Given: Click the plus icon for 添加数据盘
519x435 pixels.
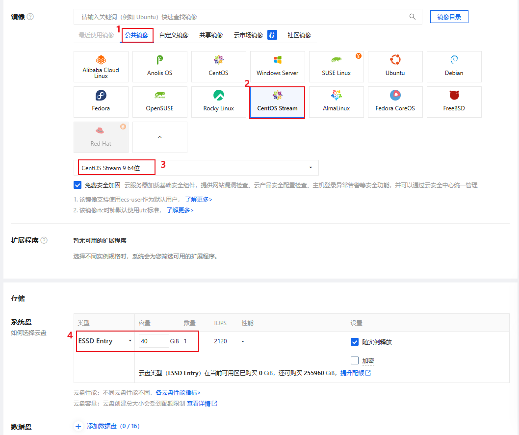Looking at the screenshot, I should tap(78, 426).
